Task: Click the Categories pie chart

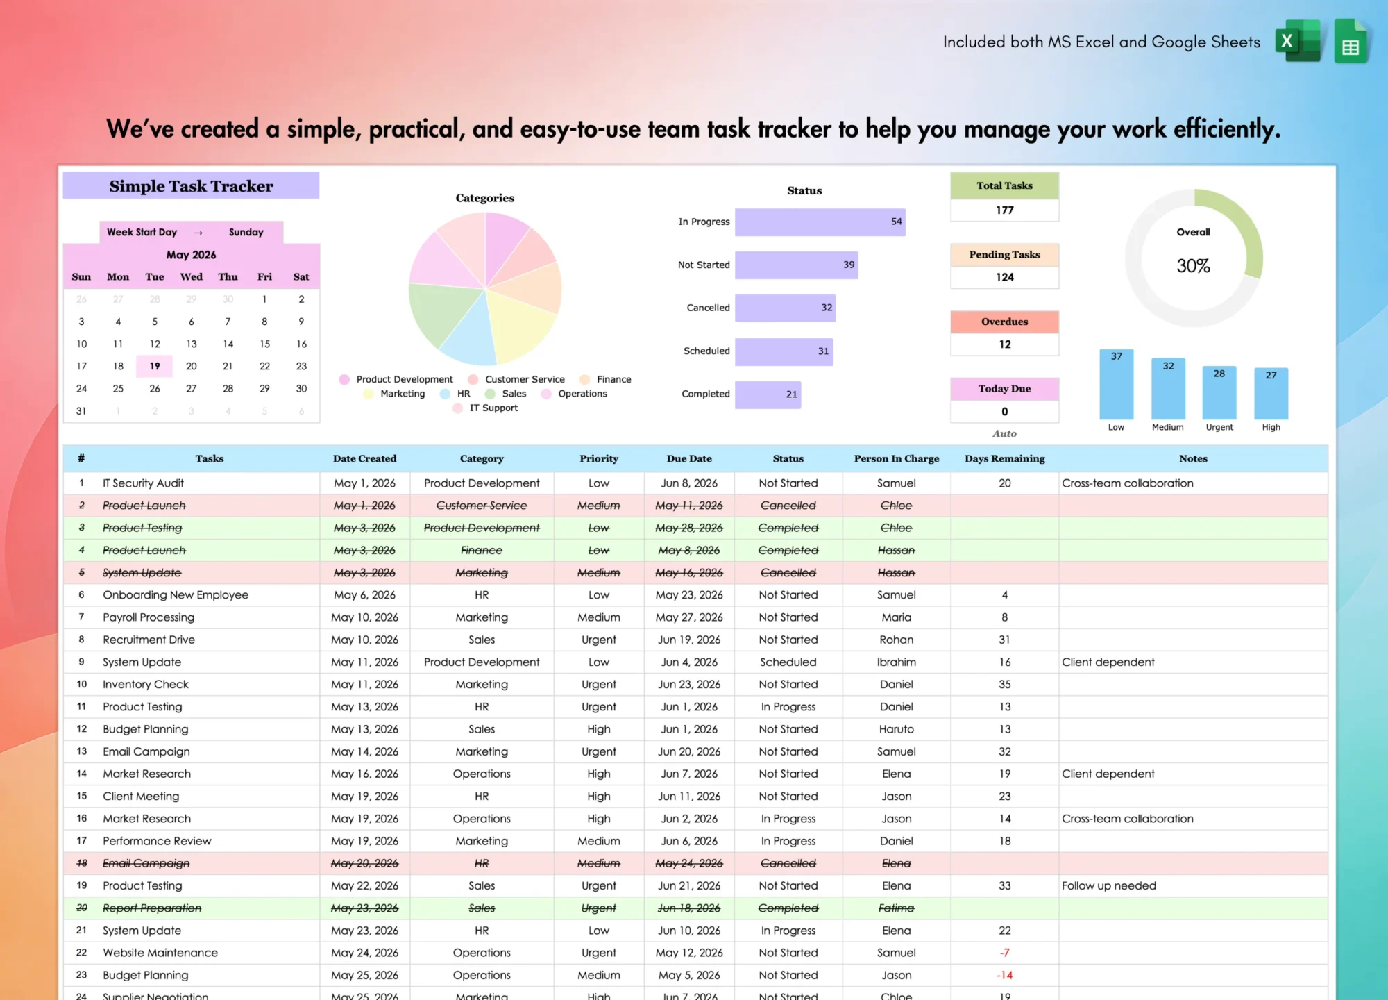Action: 484,288
